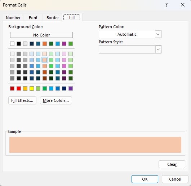Select the dark green swatch in the top theme row
The height and width of the screenshot is (186, 191).
[x=51, y=44]
